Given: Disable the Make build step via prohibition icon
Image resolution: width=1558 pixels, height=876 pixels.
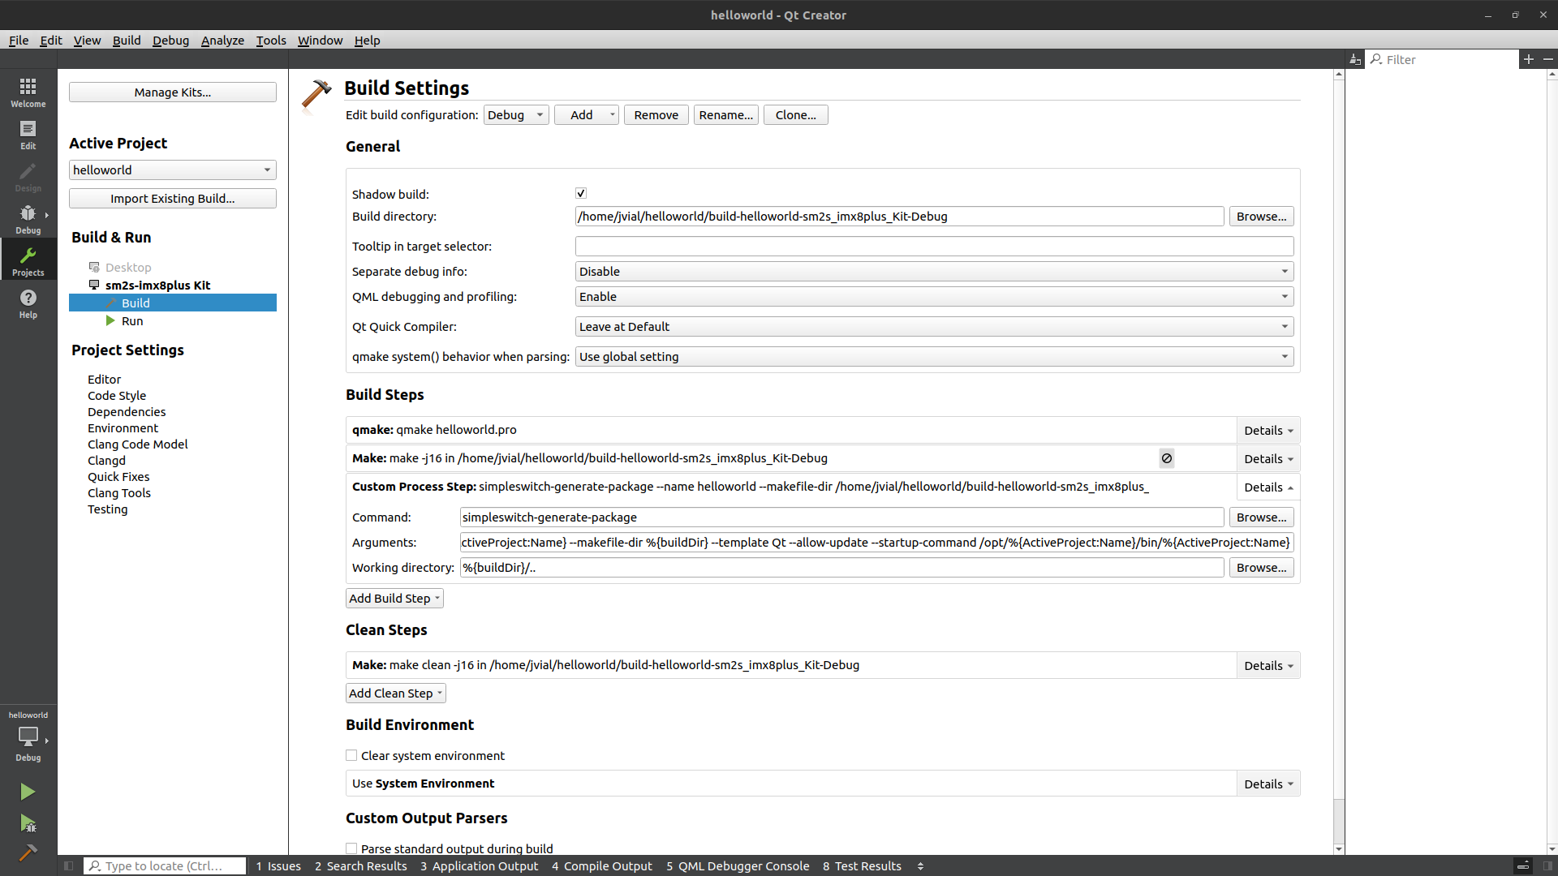Looking at the screenshot, I should (x=1166, y=458).
